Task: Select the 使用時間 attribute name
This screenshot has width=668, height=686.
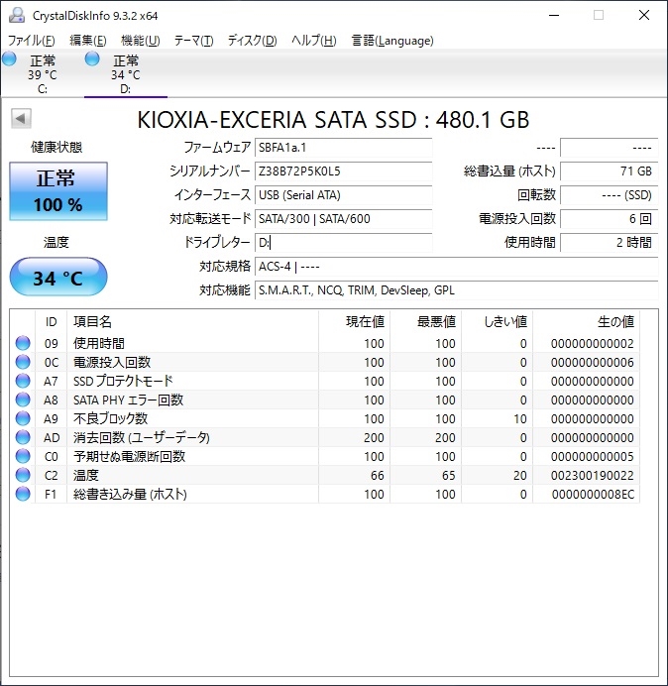Action: tap(99, 343)
